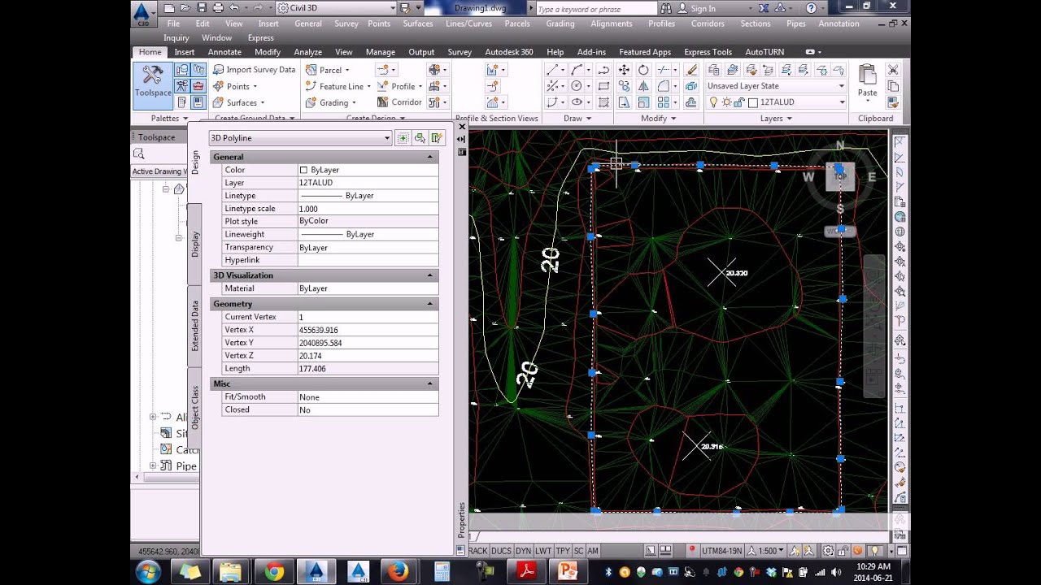1041x585 pixels.
Task: Open Firefox from the Windows taskbar
Action: [398, 572]
